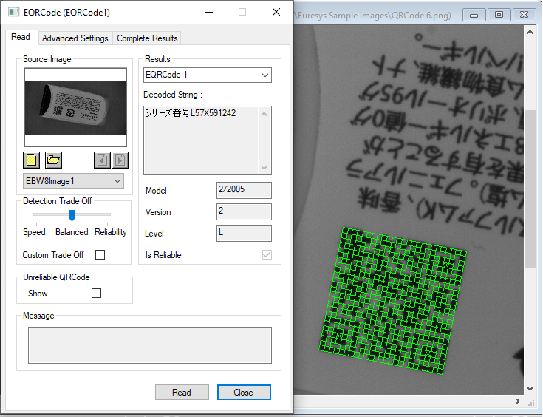
Task: Click the image window scroll-up arrow
Action: pyautogui.click(x=529, y=31)
